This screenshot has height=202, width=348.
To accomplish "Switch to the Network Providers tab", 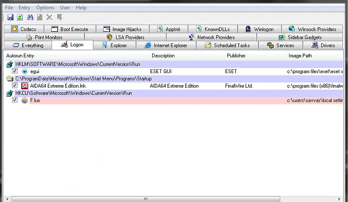I will click(x=212, y=37).
